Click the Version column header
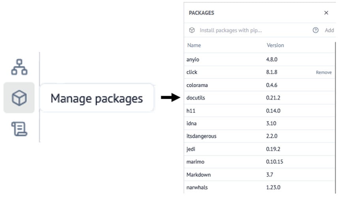 275,45
